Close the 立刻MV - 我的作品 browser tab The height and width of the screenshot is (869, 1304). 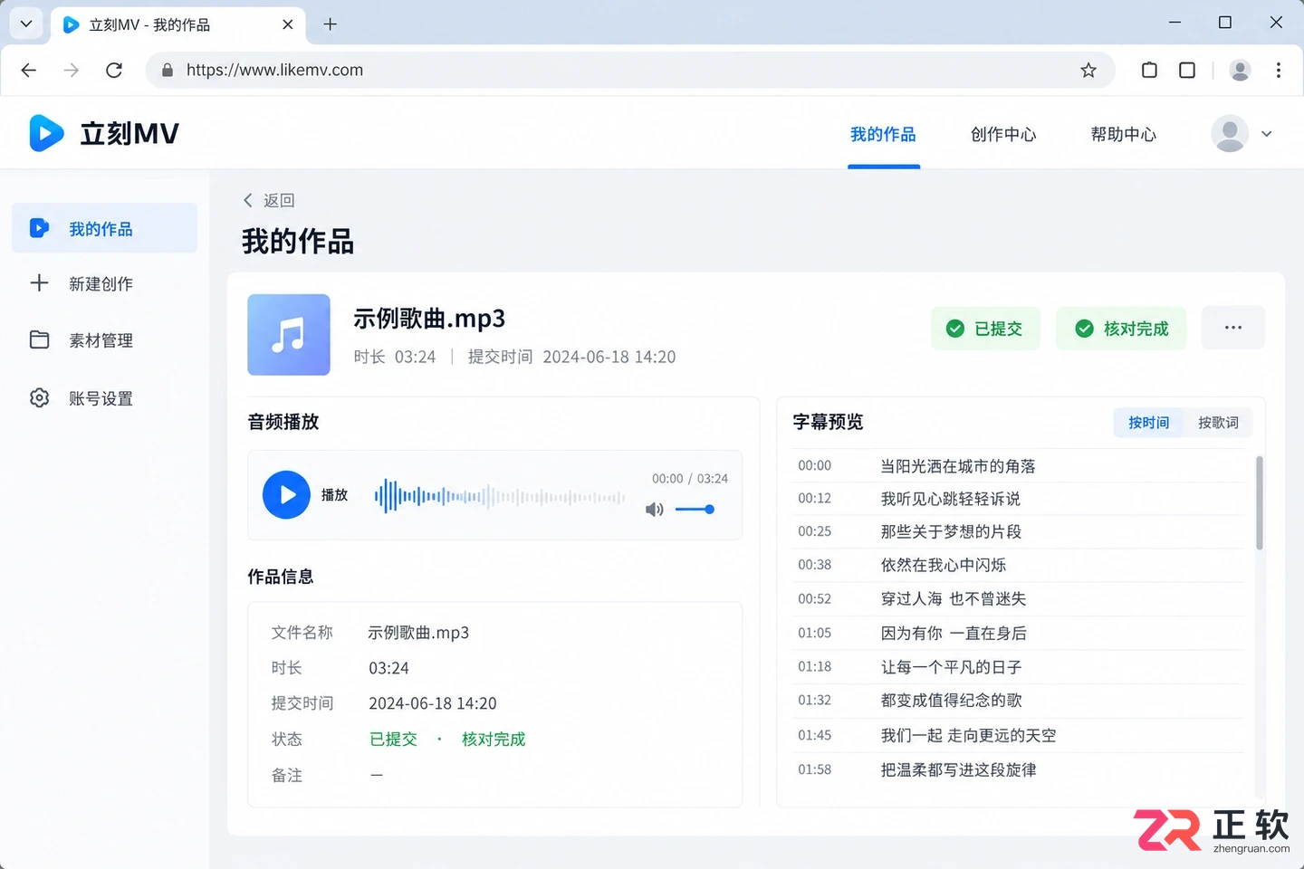click(288, 24)
